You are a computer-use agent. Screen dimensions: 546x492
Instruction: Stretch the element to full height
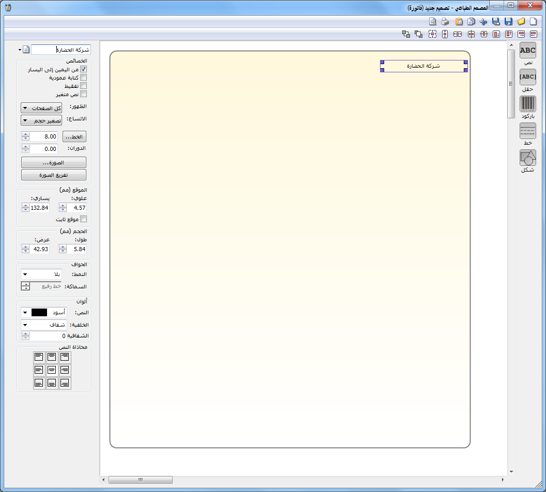coord(445,34)
